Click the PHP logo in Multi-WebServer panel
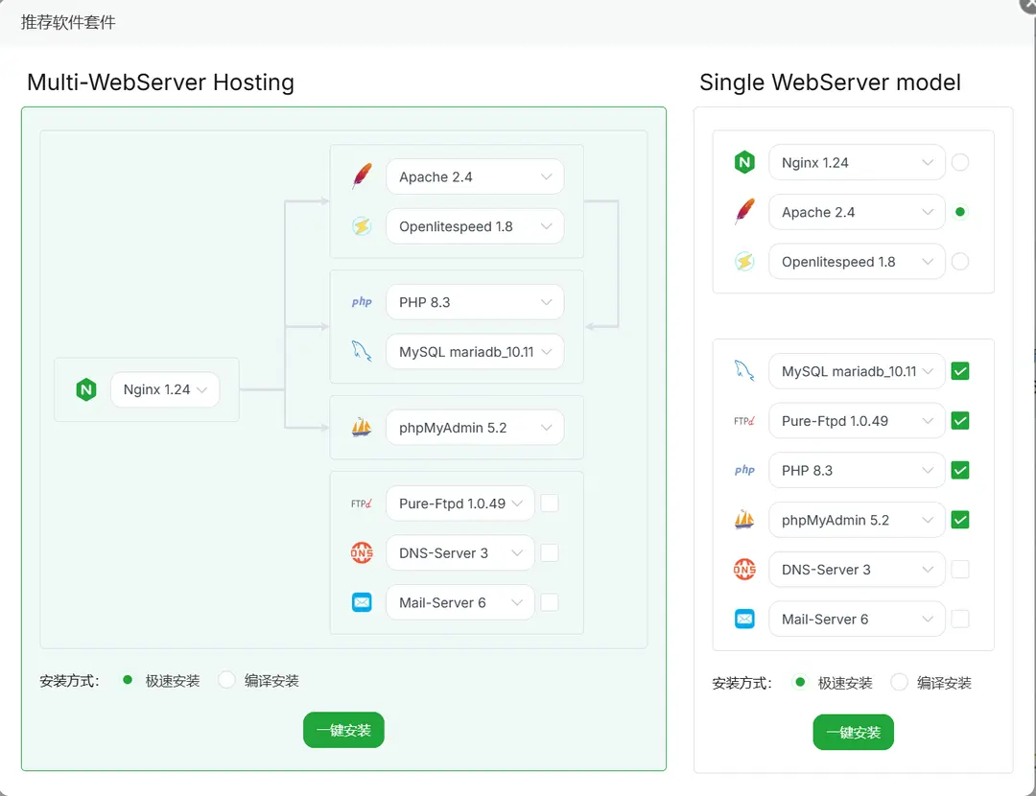 [362, 302]
